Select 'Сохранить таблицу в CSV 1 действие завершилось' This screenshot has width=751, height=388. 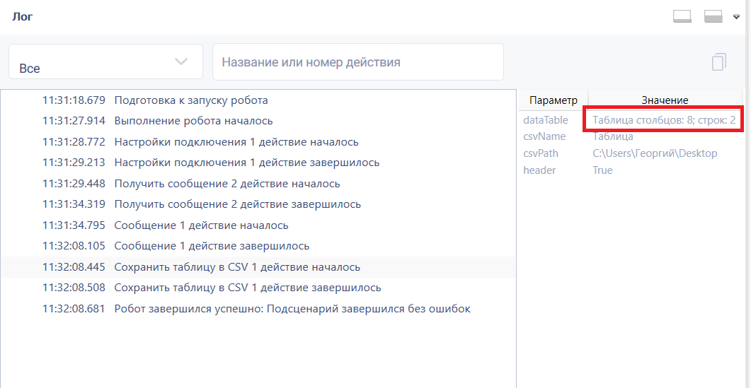coord(258,288)
